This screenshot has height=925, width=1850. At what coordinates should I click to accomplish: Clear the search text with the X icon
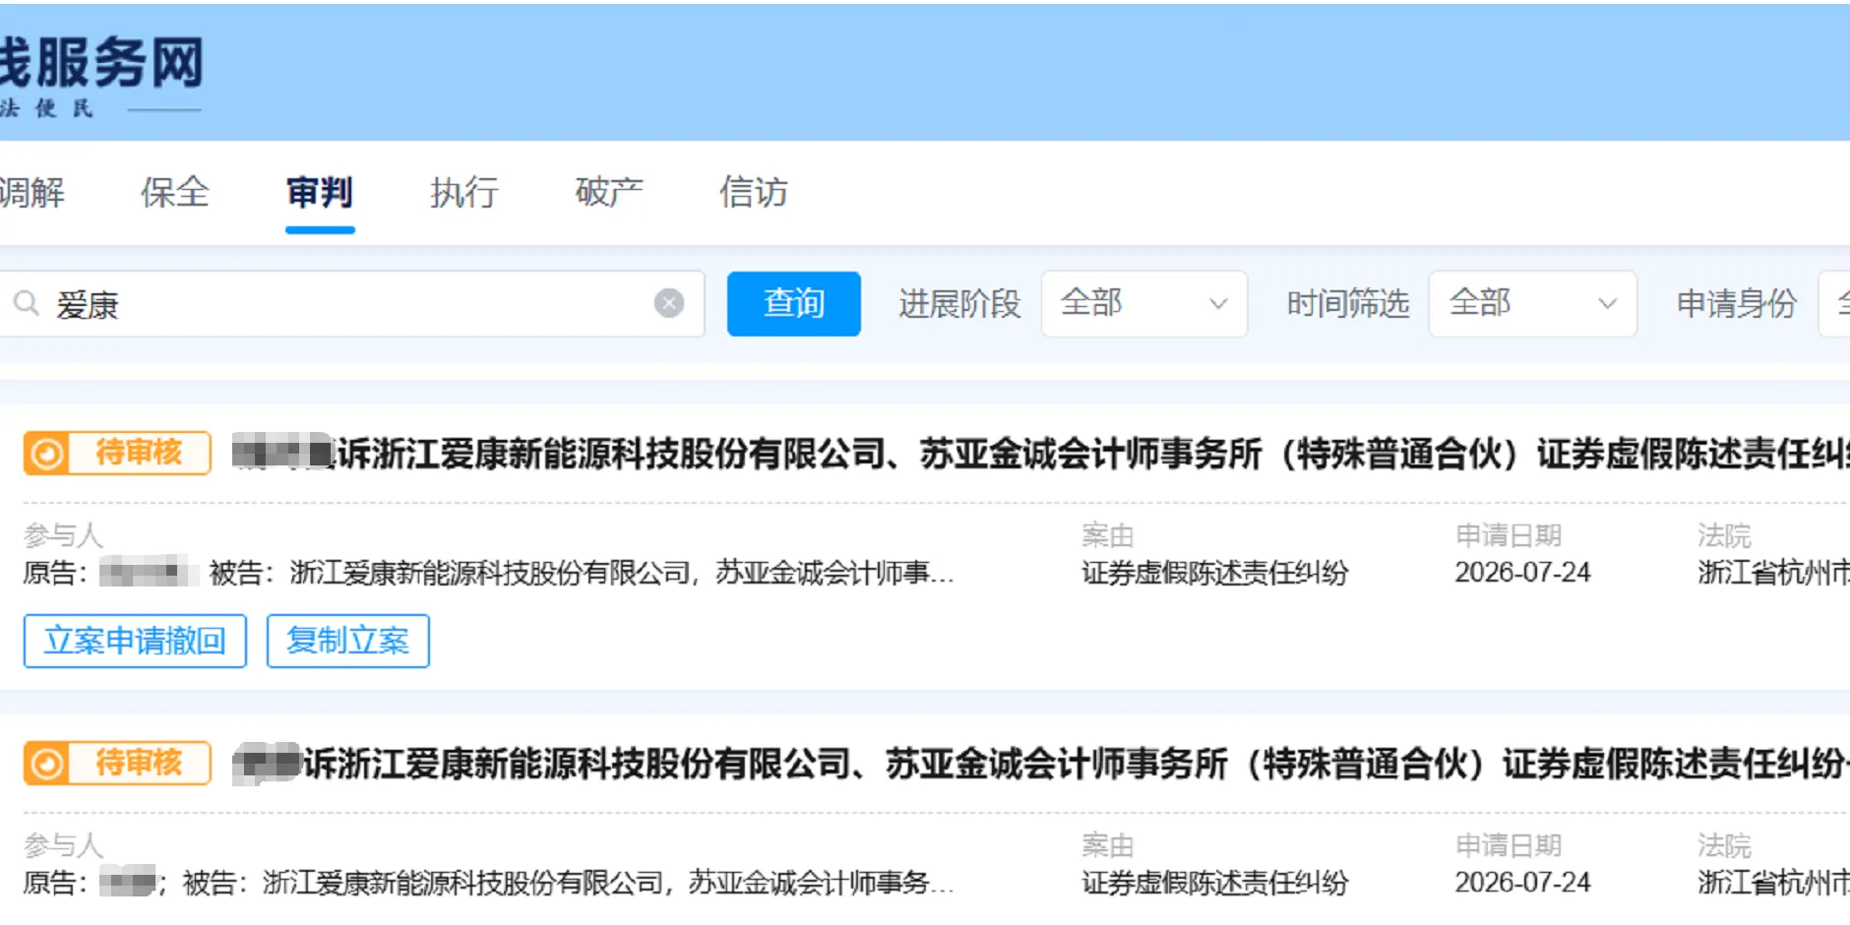tap(669, 303)
